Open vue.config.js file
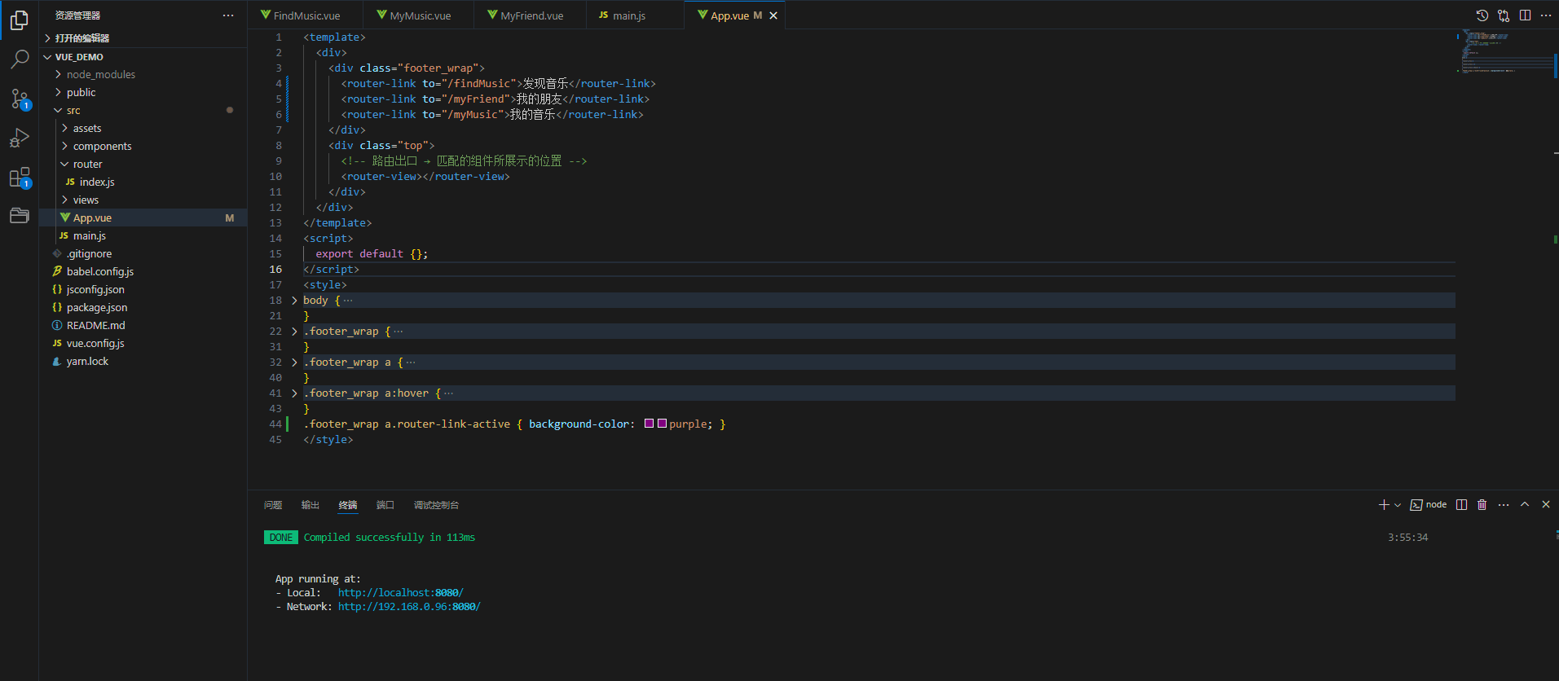 click(143, 343)
